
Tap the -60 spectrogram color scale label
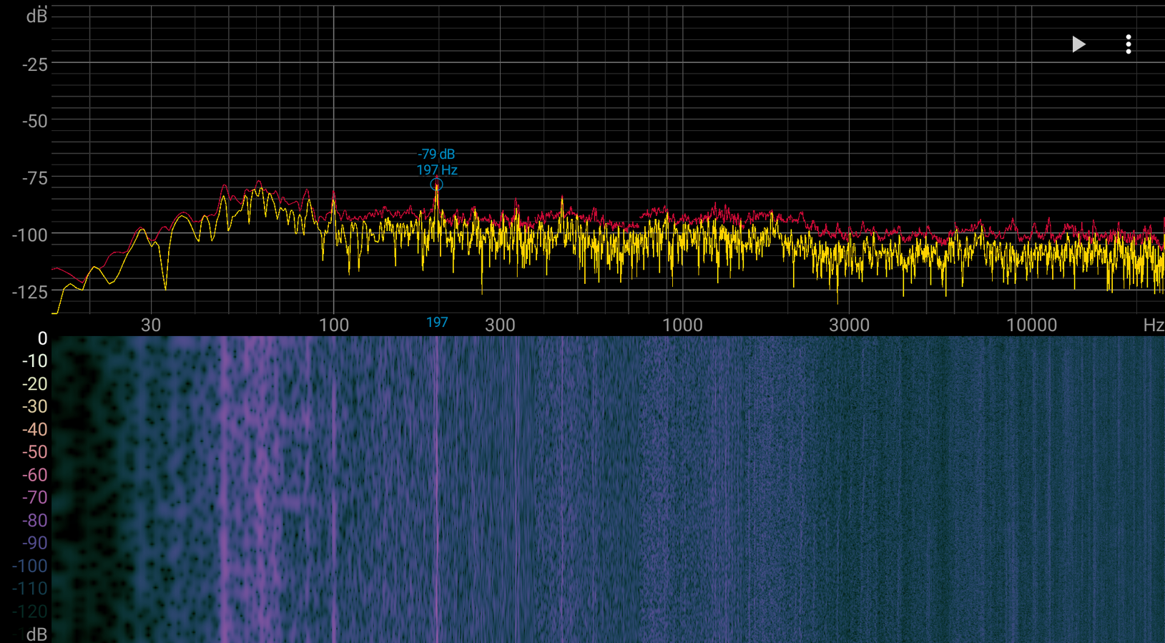tap(34, 475)
